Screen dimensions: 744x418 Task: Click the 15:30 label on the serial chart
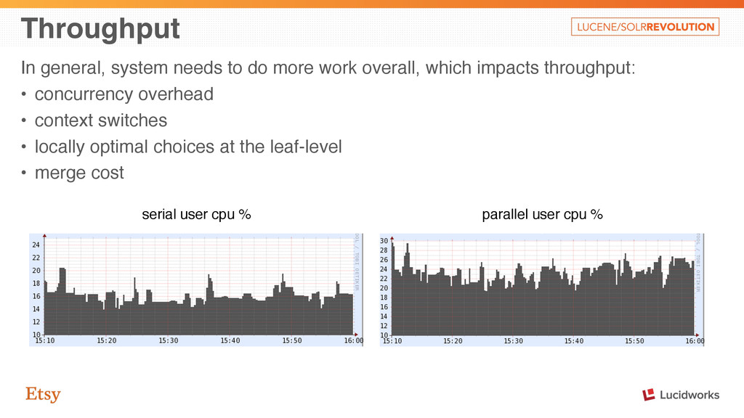[x=169, y=341]
